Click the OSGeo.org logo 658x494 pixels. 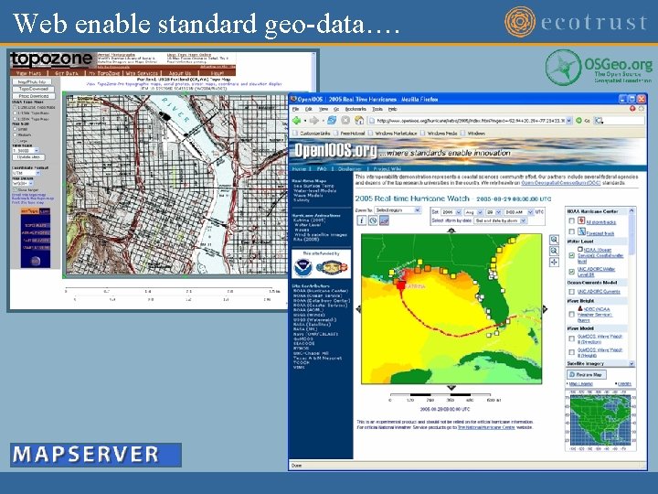click(599, 67)
